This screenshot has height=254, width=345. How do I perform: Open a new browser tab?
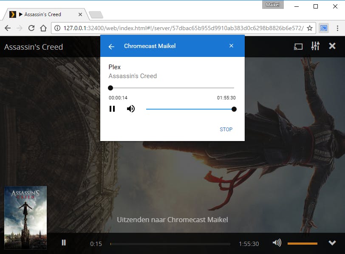point(96,15)
